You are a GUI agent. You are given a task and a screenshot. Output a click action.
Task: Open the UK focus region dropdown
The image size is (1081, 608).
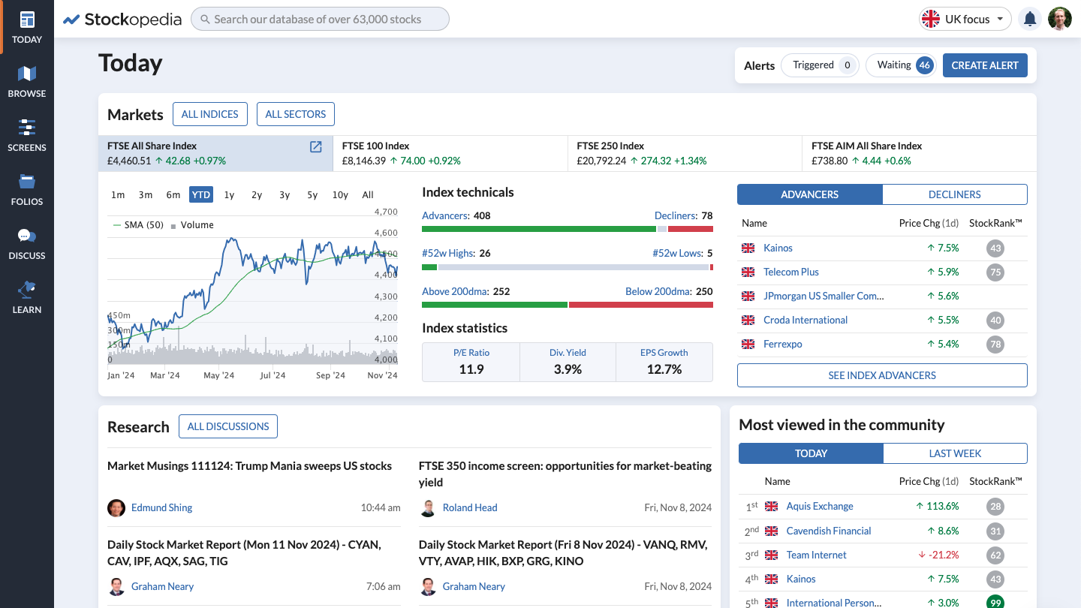[x=965, y=20]
